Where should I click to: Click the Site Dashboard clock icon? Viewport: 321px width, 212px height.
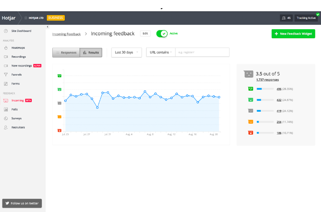[6, 31]
